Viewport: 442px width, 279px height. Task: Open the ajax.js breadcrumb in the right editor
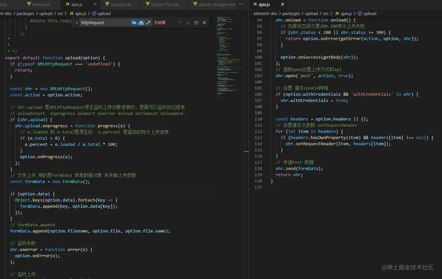tap(344, 13)
